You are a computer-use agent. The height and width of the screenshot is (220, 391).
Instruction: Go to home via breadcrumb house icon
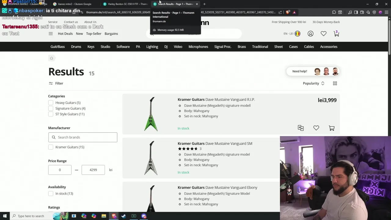pyautogui.click(x=52, y=58)
